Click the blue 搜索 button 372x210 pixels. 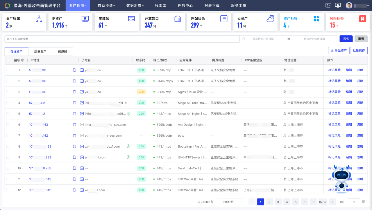click(346, 39)
